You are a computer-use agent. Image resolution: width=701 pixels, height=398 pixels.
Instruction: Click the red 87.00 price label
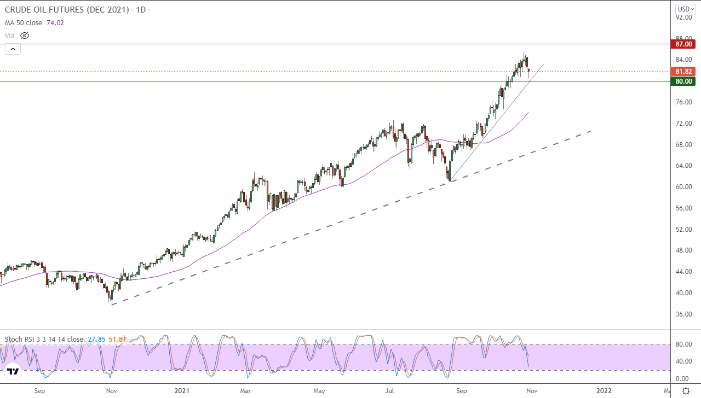tap(683, 44)
